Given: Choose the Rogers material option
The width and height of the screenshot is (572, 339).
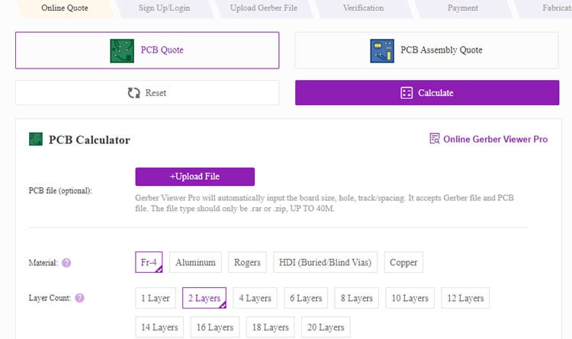Looking at the screenshot, I should pyautogui.click(x=247, y=262).
